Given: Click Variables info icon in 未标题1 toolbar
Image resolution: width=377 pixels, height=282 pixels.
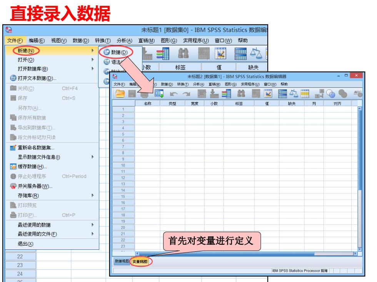Looking at the screenshot, I should click(x=163, y=53).
